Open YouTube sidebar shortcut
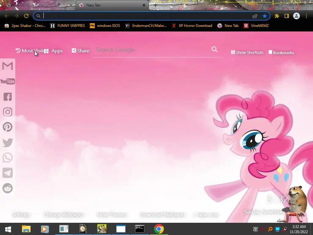The height and width of the screenshot is (235, 313). [8, 81]
